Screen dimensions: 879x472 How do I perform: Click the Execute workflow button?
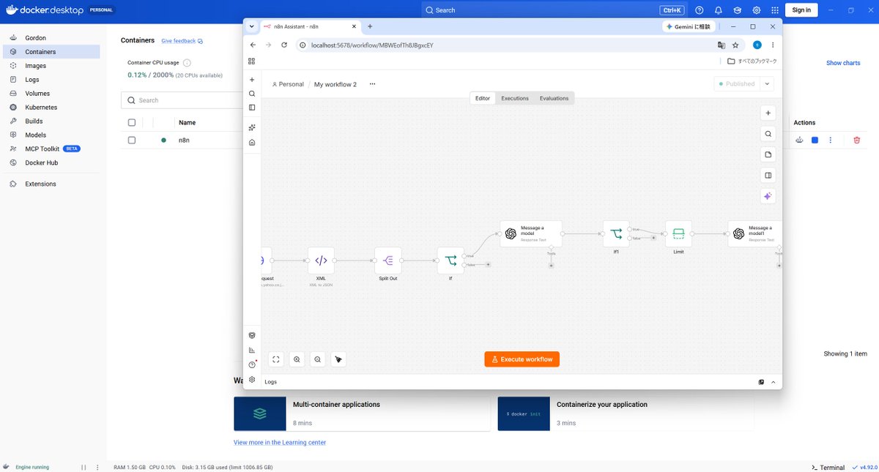point(522,359)
